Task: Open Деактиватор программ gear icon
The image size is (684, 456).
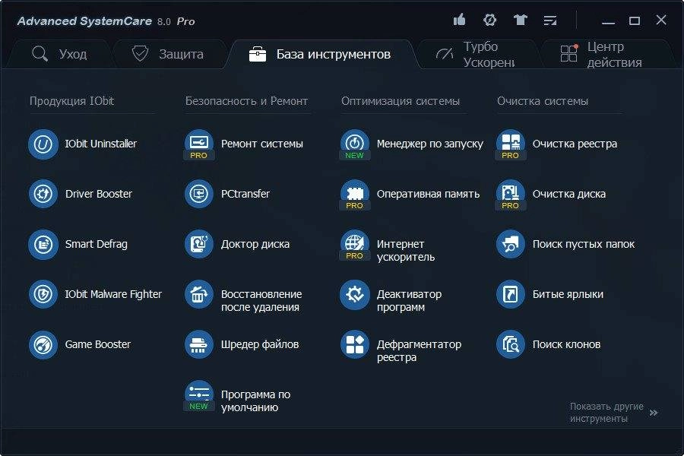Action: (355, 294)
